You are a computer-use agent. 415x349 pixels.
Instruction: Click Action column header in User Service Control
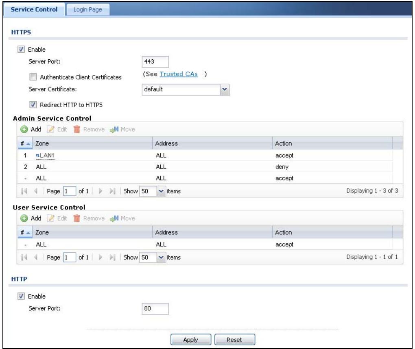click(332, 232)
